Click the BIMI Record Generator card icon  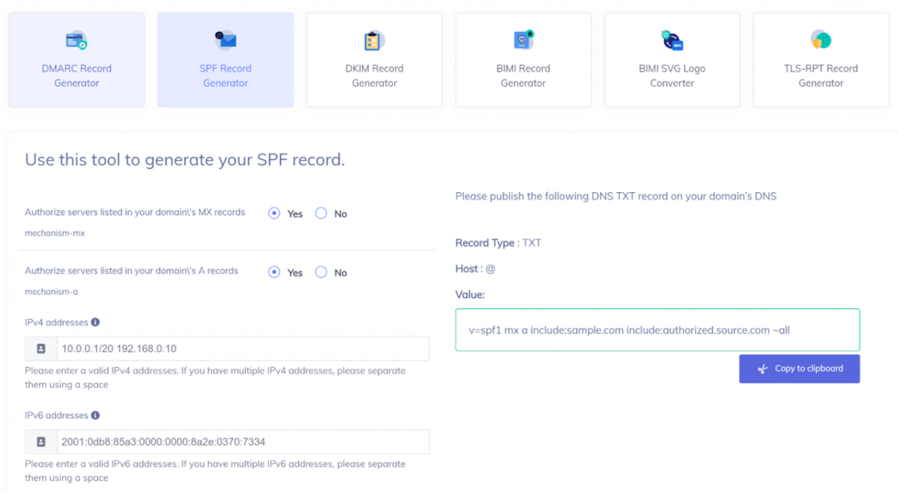coord(523,39)
